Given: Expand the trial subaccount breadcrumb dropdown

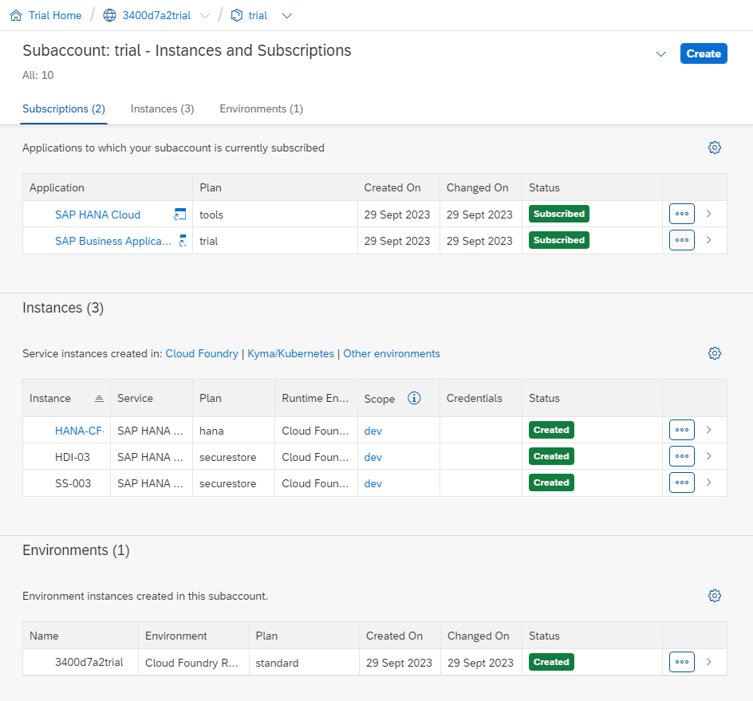Looking at the screenshot, I should coord(287,15).
